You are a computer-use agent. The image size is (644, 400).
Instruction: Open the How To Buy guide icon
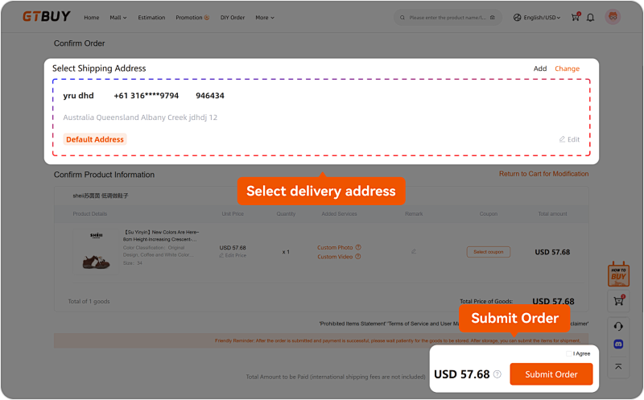(618, 274)
